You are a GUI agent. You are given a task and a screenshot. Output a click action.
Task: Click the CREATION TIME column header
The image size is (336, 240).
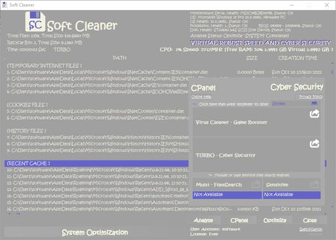point(297,58)
